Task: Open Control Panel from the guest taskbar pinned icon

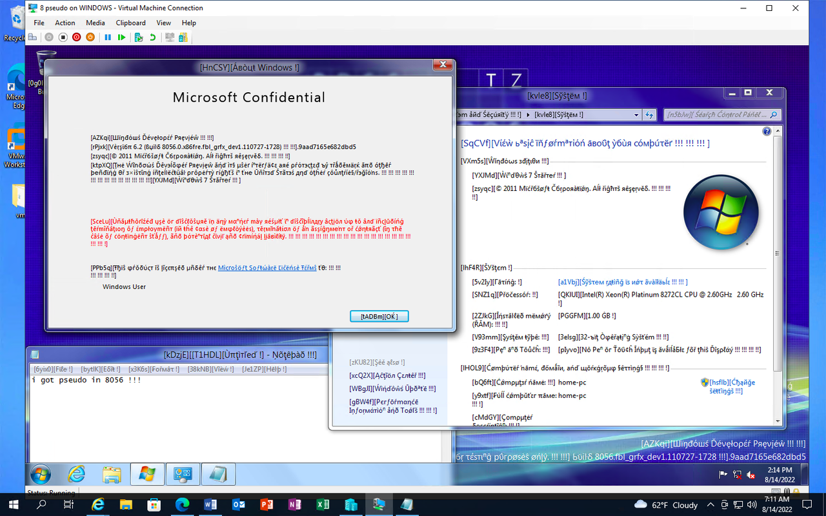Action: pos(183,474)
